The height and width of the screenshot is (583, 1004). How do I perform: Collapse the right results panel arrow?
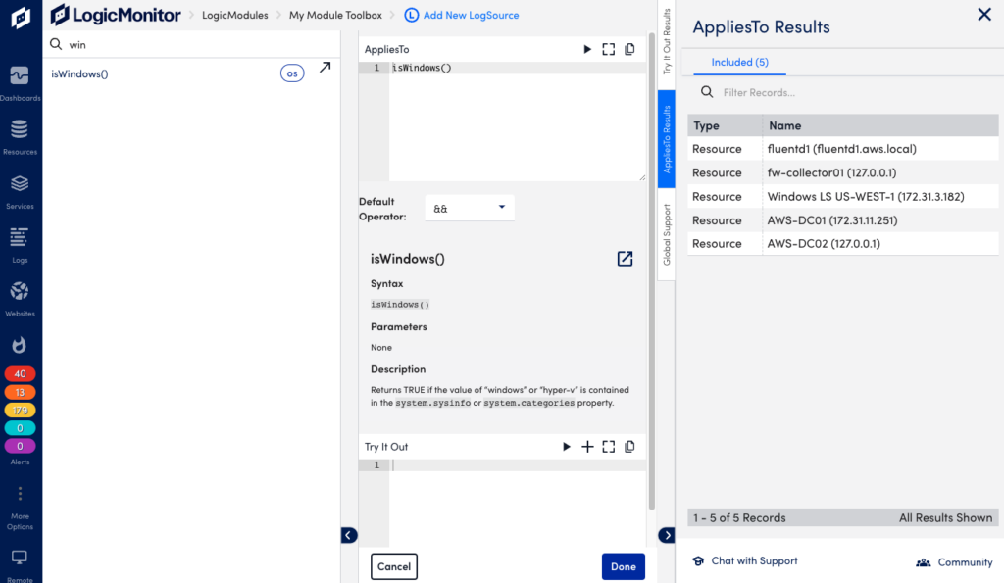667,535
